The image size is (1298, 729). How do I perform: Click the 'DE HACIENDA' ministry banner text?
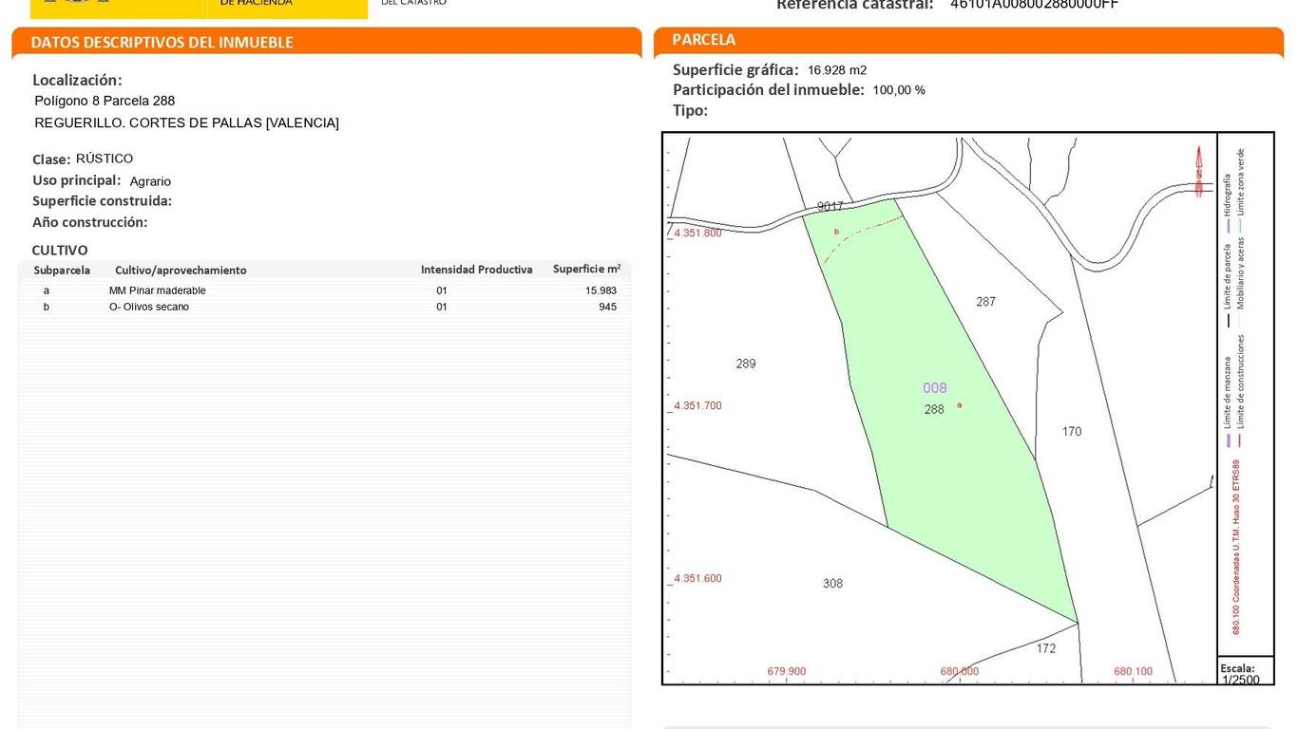257,4
